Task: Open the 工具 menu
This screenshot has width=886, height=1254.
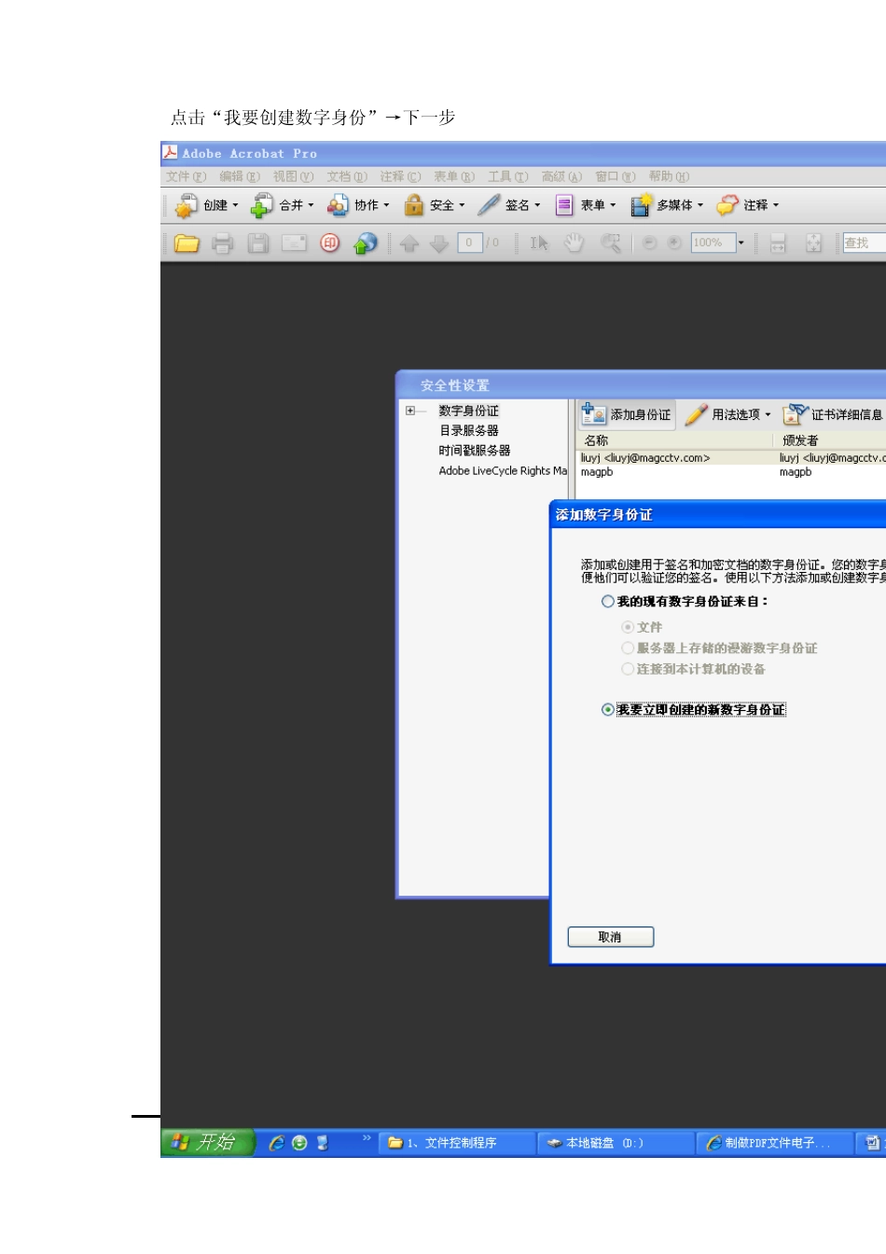Action: coord(508,176)
